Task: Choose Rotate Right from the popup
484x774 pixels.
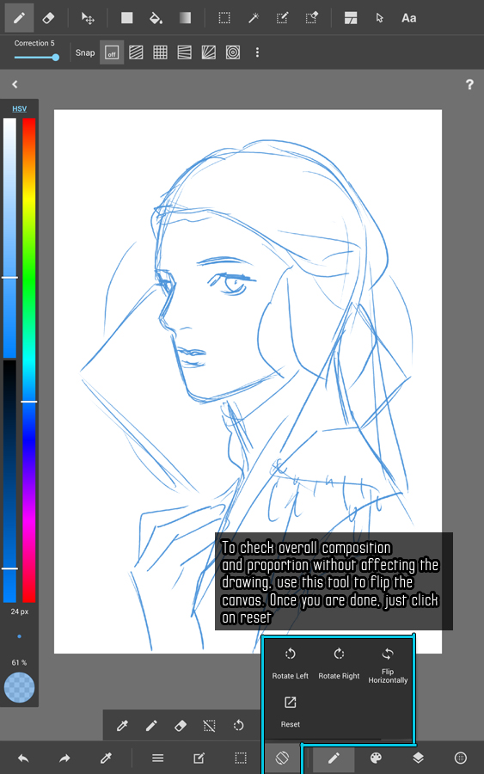Action: click(339, 665)
